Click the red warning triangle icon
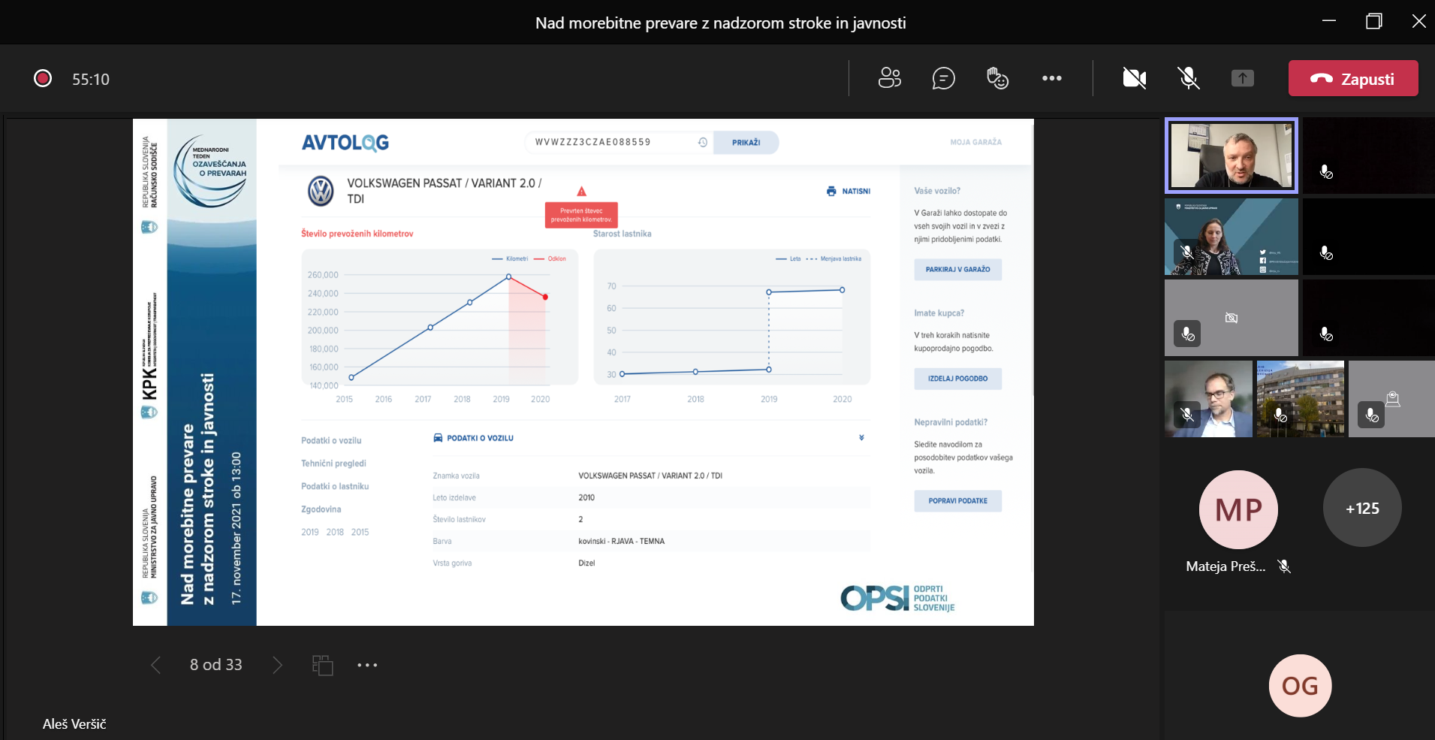Screen dimensions: 1435x740 point(581,192)
